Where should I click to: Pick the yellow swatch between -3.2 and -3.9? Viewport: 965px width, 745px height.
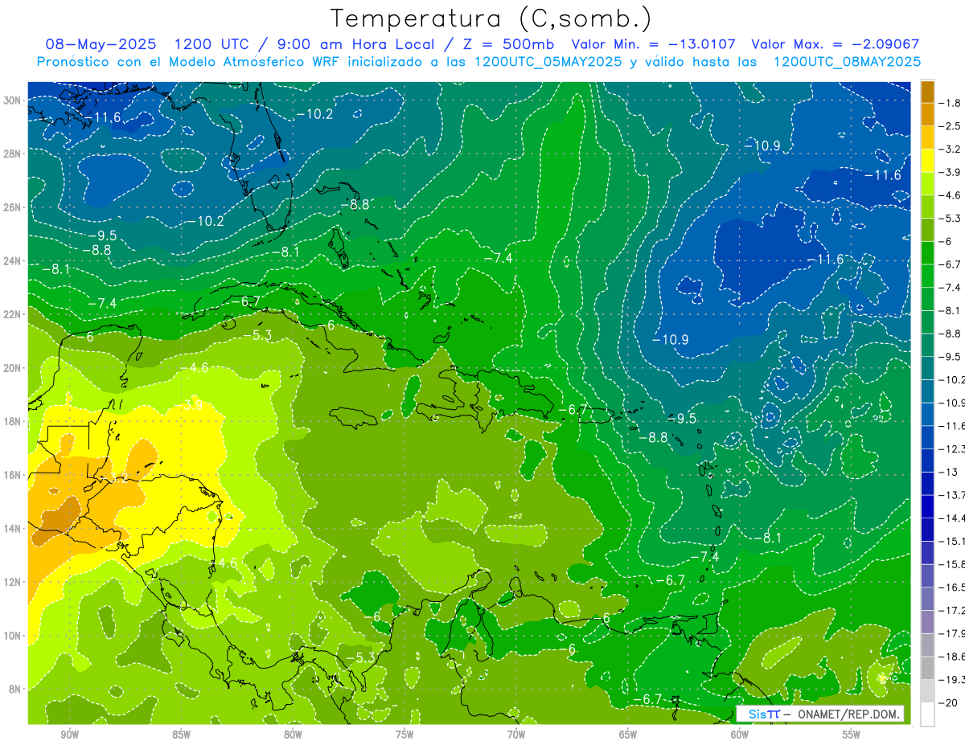pyautogui.click(x=927, y=161)
